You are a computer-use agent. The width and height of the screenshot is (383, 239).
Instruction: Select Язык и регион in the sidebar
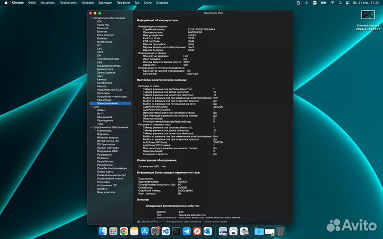click(106, 192)
